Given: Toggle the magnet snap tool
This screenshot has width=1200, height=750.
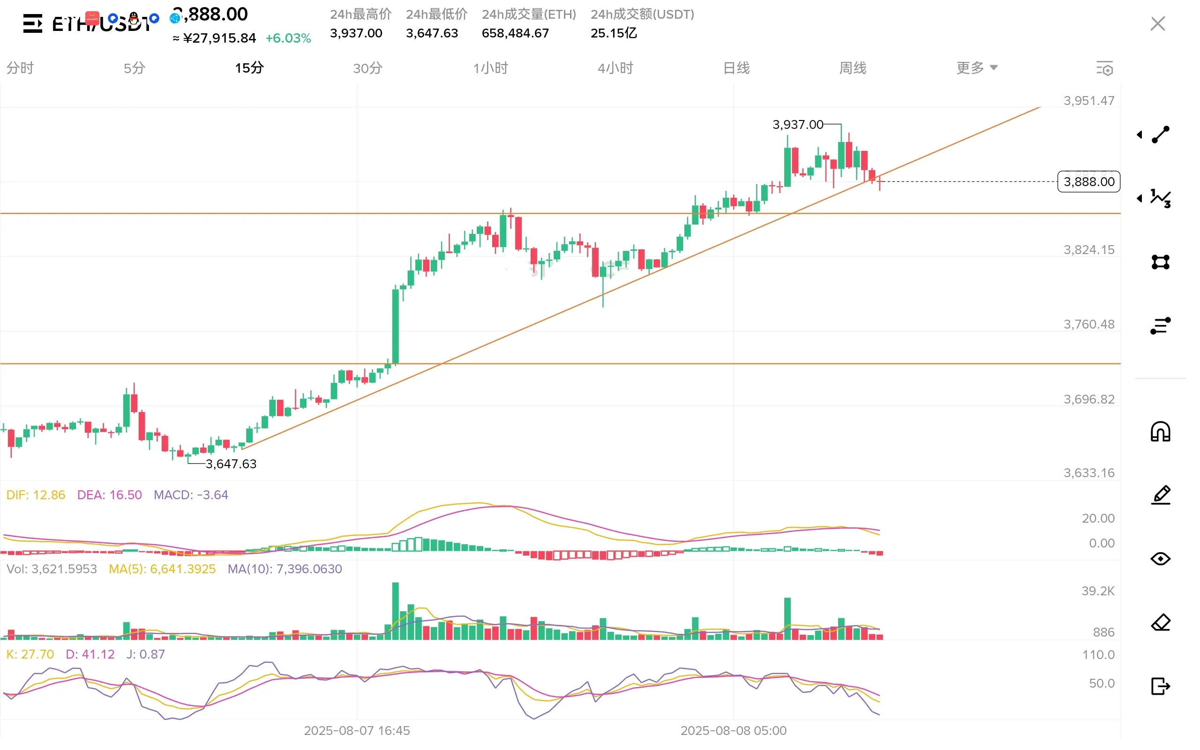Looking at the screenshot, I should point(1160,432).
